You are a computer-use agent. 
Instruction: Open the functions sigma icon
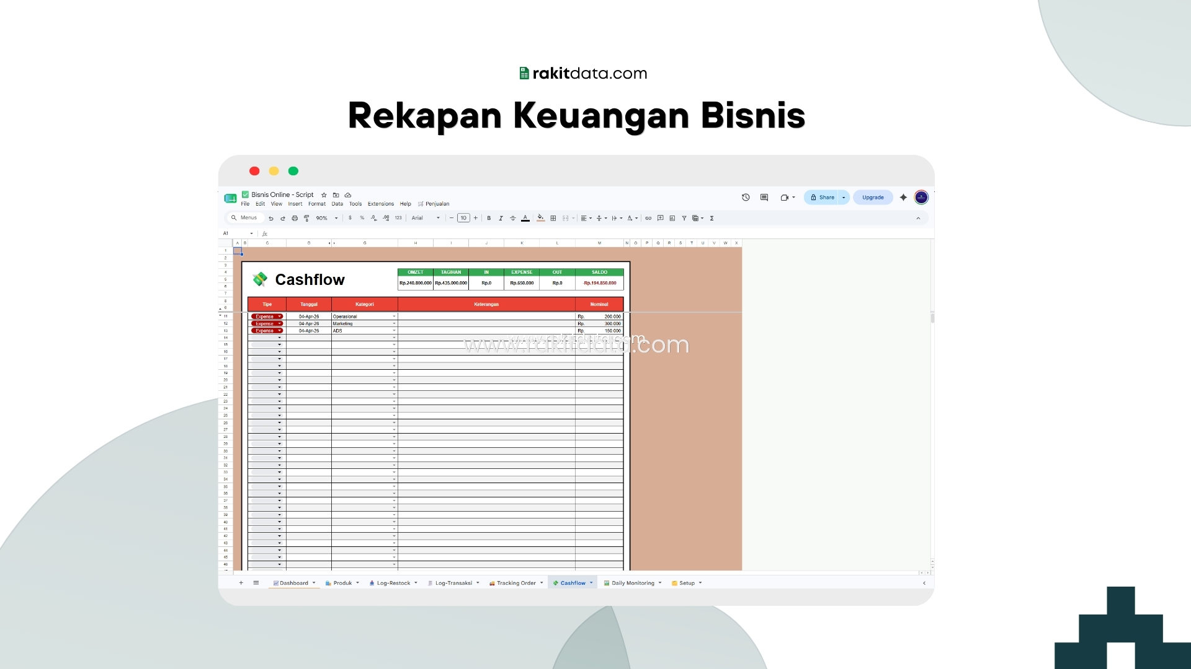click(712, 218)
